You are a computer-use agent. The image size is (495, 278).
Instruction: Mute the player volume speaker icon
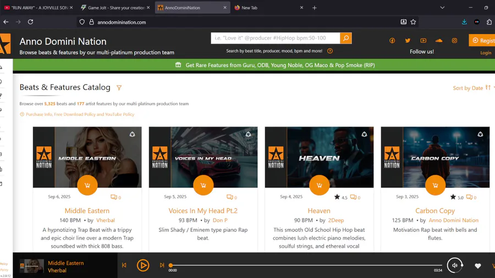(x=455, y=265)
